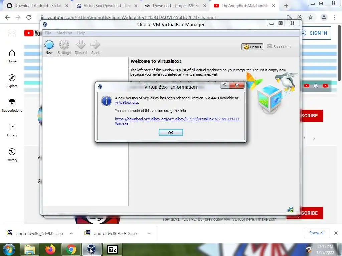
Task: Open Firefox from the taskbar
Action: pos(50,249)
